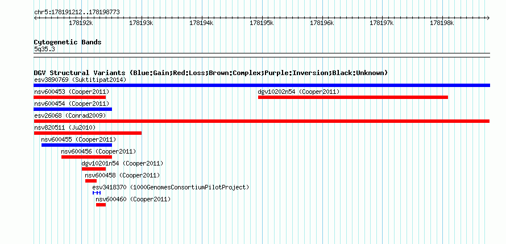Click the red dgv10202n54 loss bar
This screenshot has width=506, height=244.
(x=353, y=97)
